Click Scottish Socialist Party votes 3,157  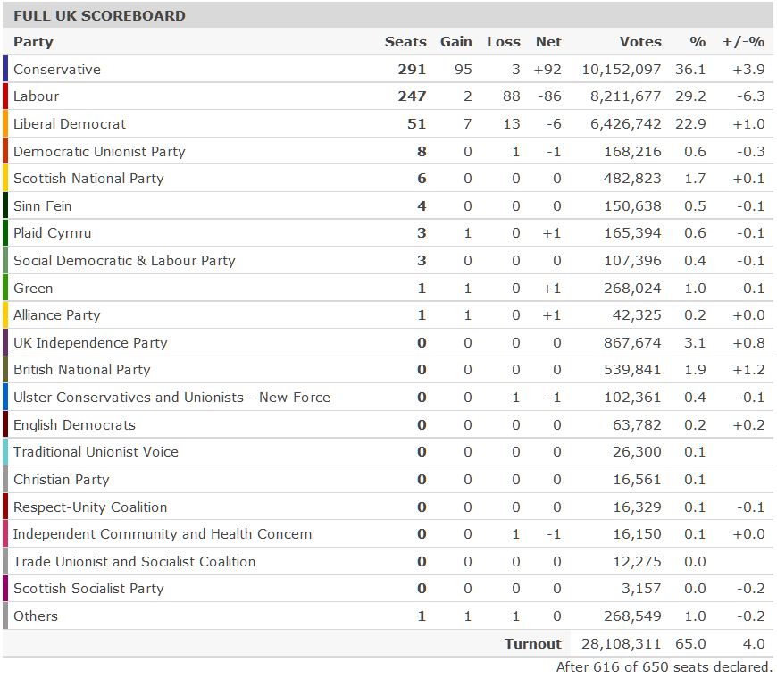[641, 589]
